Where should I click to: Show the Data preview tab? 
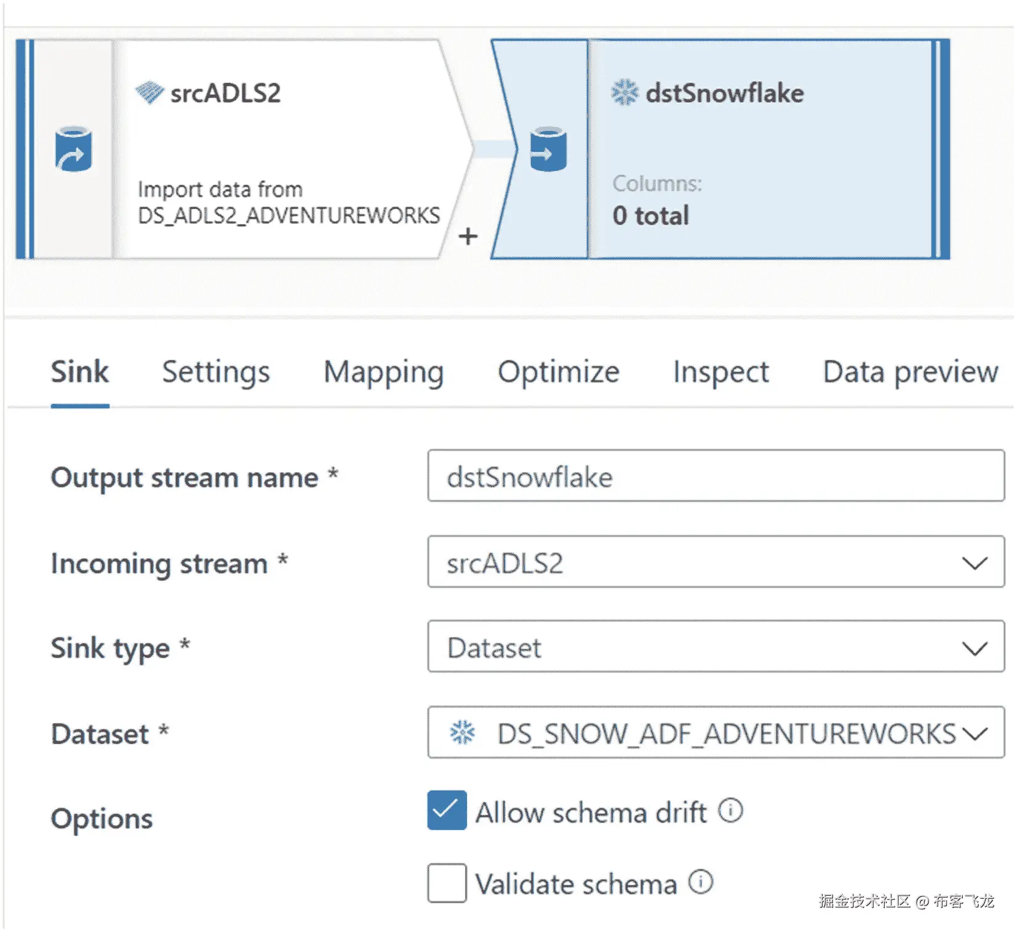910,372
